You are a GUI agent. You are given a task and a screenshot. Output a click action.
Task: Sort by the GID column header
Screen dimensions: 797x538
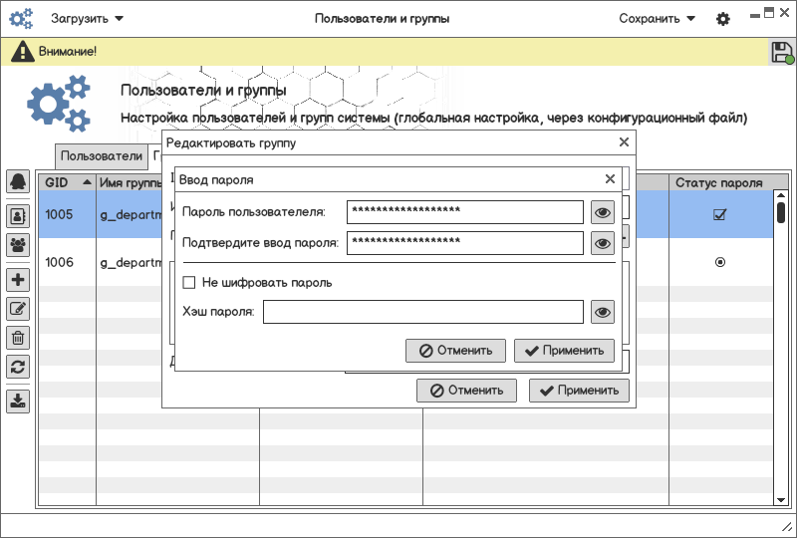pyautogui.click(x=68, y=182)
